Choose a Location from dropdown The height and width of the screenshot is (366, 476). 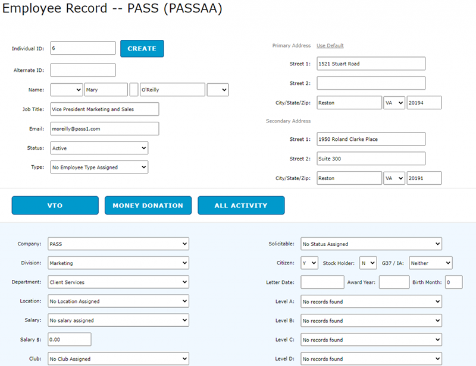(118, 301)
